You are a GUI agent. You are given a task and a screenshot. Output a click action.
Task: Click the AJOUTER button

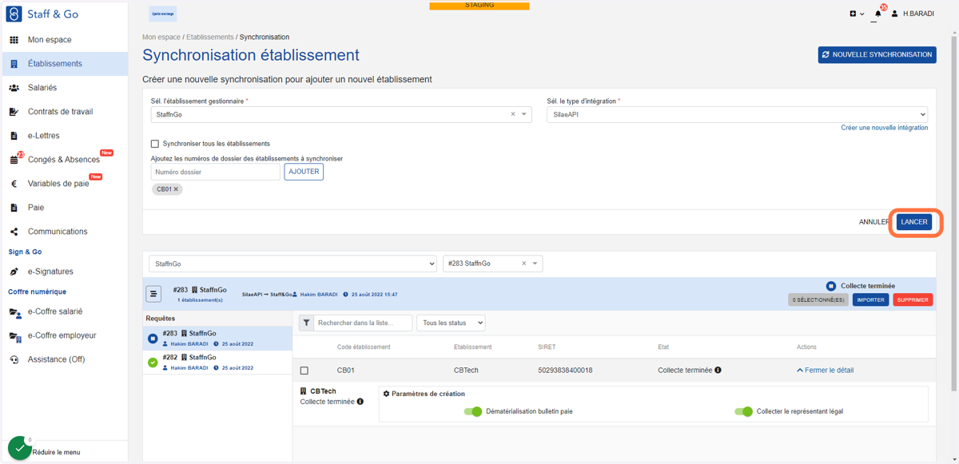click(x=304, y=172)
